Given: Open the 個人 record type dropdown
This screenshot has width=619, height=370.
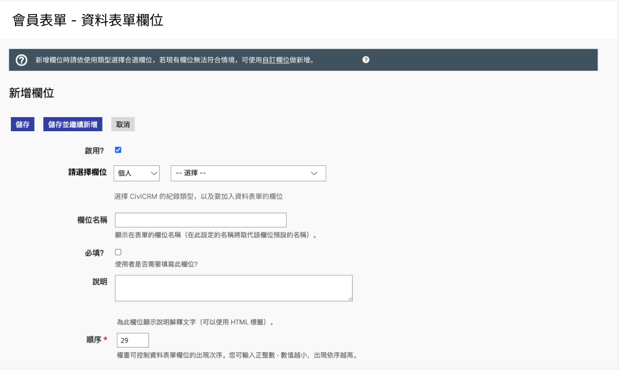Looking at the screenshot, I should click(x=137, y=173).
